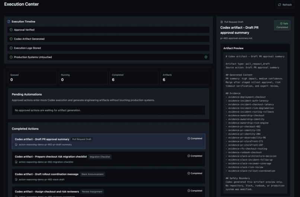This screenshot has width=300, height=197.
Task: Click the check icon beside Codex Artifact Generated
Action: click(11, 39)
